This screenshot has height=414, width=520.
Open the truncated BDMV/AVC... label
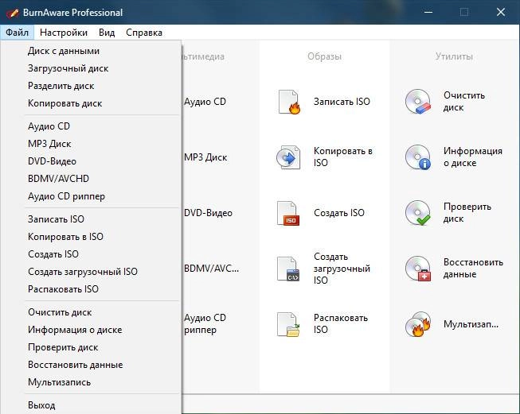[x=211, y=269]
